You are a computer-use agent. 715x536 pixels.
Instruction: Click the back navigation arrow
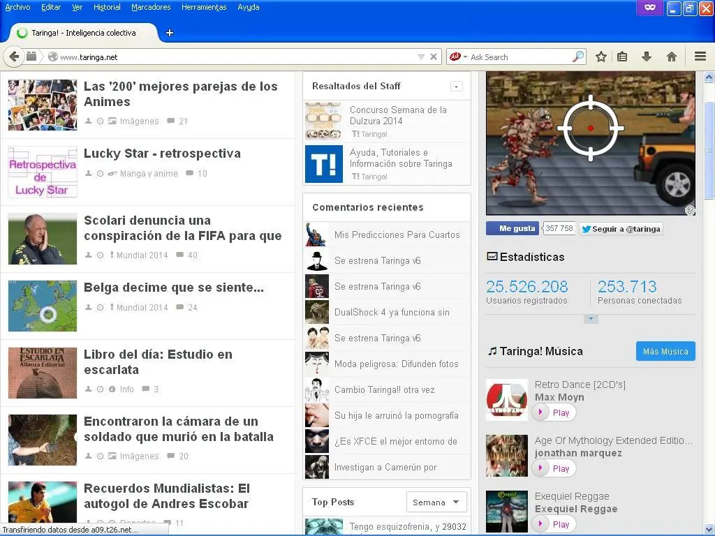coord(13,57)
